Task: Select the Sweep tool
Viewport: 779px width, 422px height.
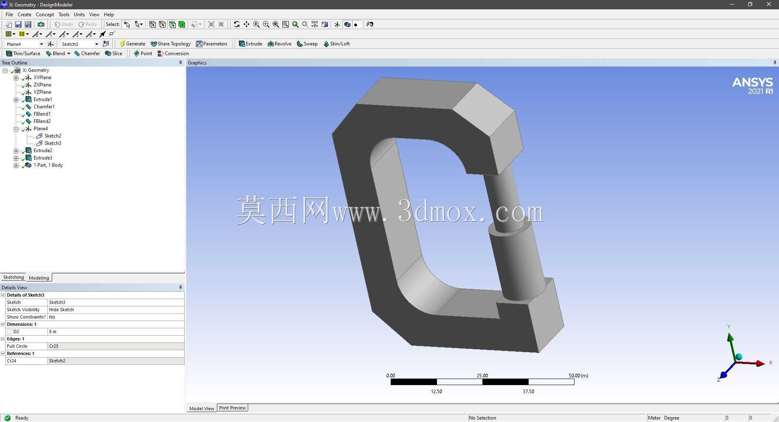Action: tap(307, 44)
